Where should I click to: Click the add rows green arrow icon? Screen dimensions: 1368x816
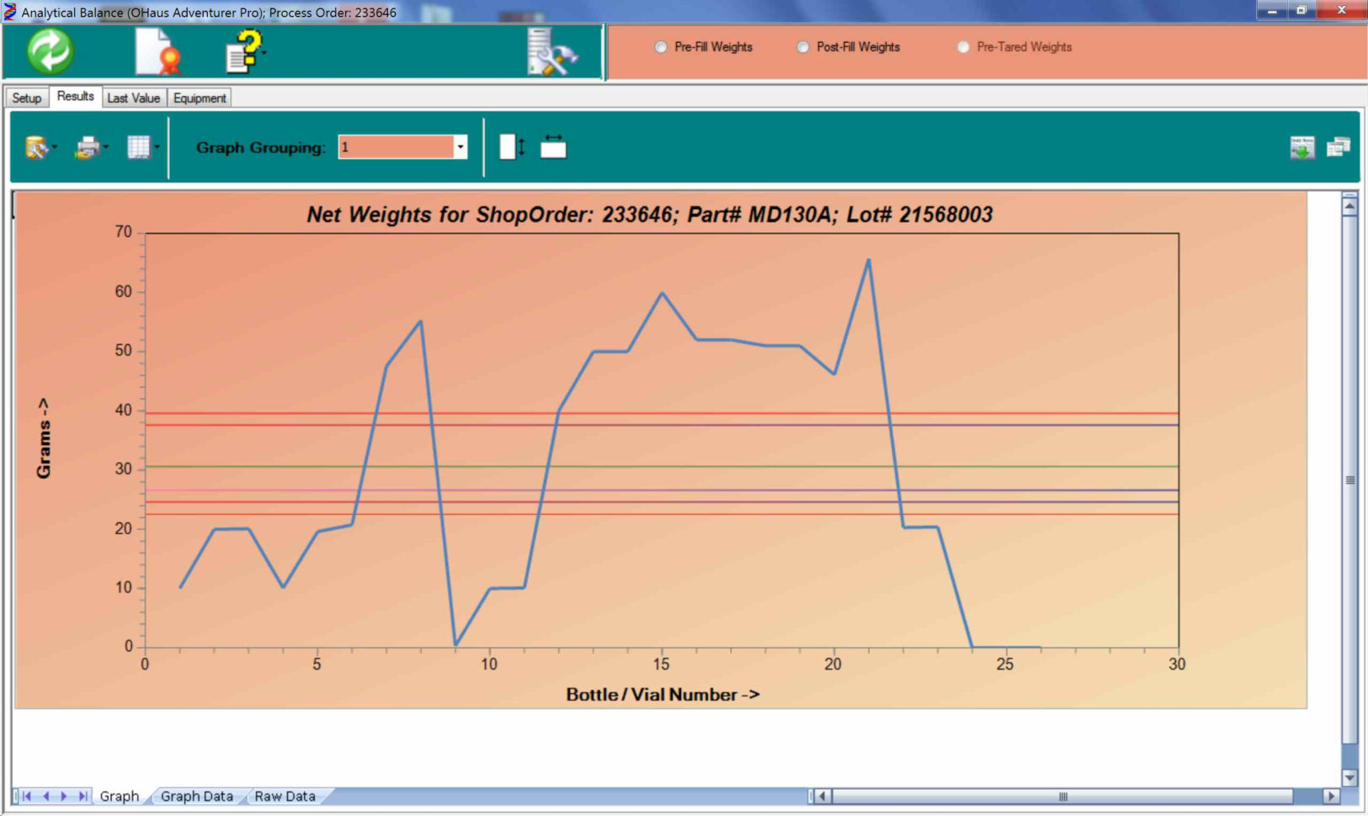[x=1301, y=148]
